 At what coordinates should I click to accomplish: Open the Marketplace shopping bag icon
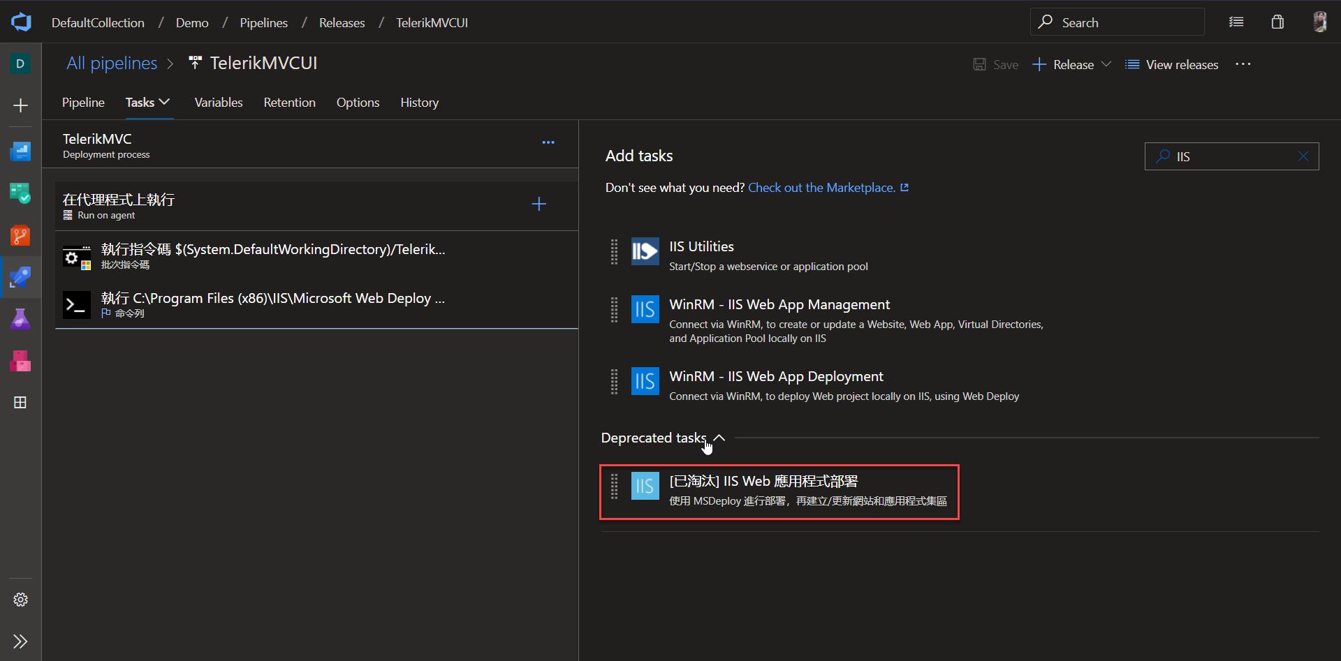click(x=1277, y=22)
